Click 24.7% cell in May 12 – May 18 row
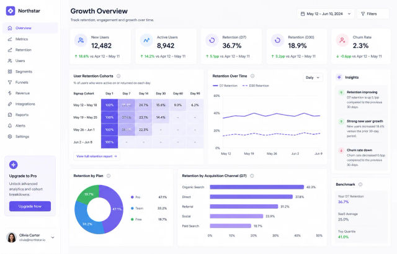397x254 pixels. tap(143, 105)
